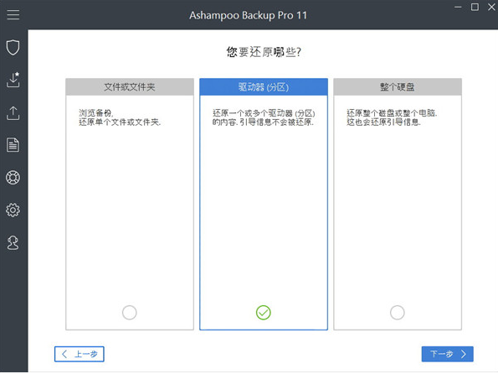Close the Ashampoo Backup Pro window

coord(491,7)
